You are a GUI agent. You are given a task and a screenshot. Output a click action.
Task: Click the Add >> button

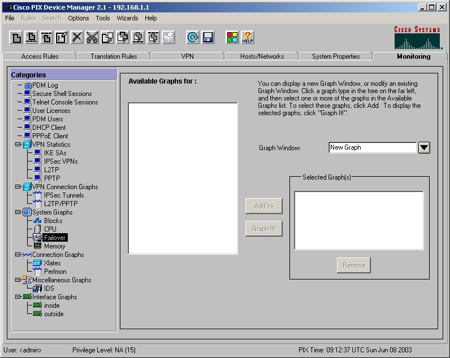pos(264,206)
